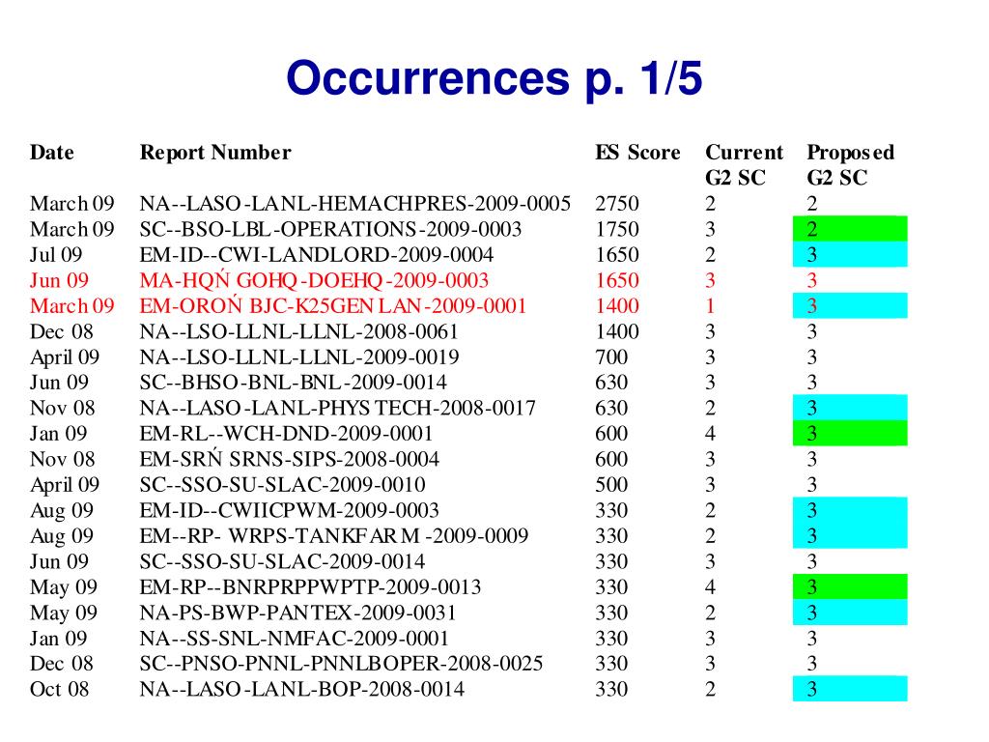Click the red ES Score 1650
This screenshot has width=989, height=742.
click(617, 280)
